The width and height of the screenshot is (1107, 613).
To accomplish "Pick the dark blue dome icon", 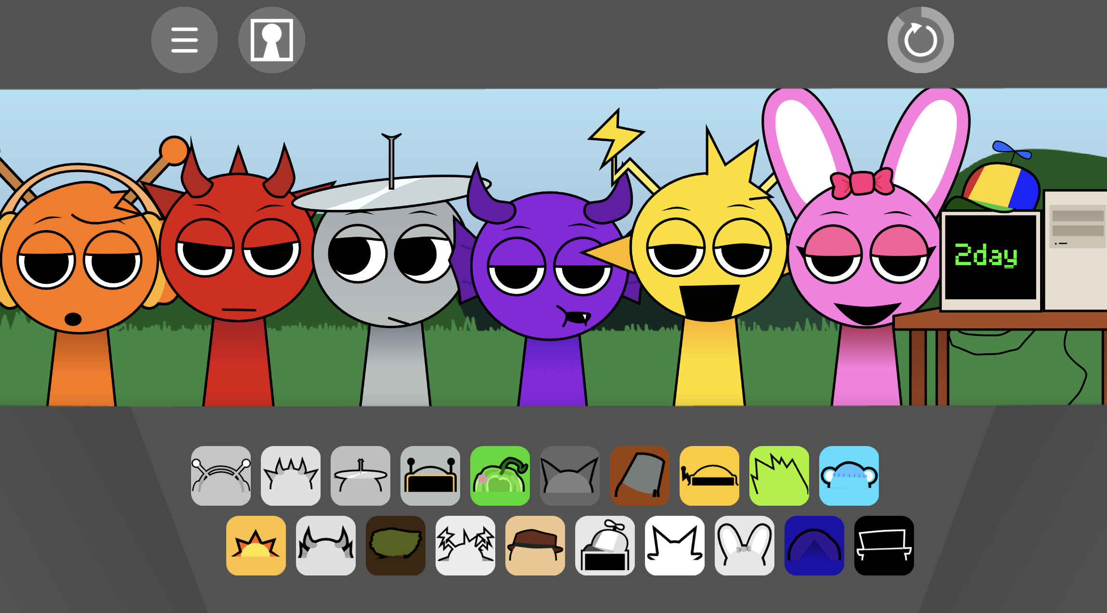I will (814, 546).
